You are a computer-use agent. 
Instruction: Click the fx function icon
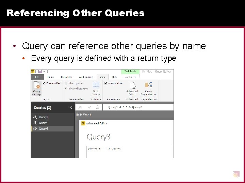pos(97,107)
